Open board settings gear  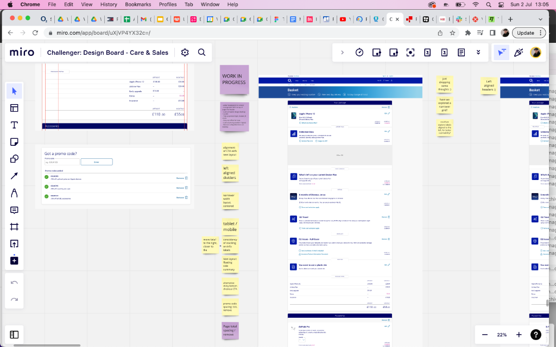tap(185, 53)
